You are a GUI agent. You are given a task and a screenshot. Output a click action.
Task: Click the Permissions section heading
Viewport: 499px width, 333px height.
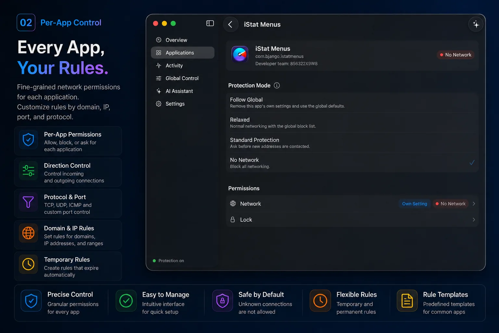coord(244,188)
